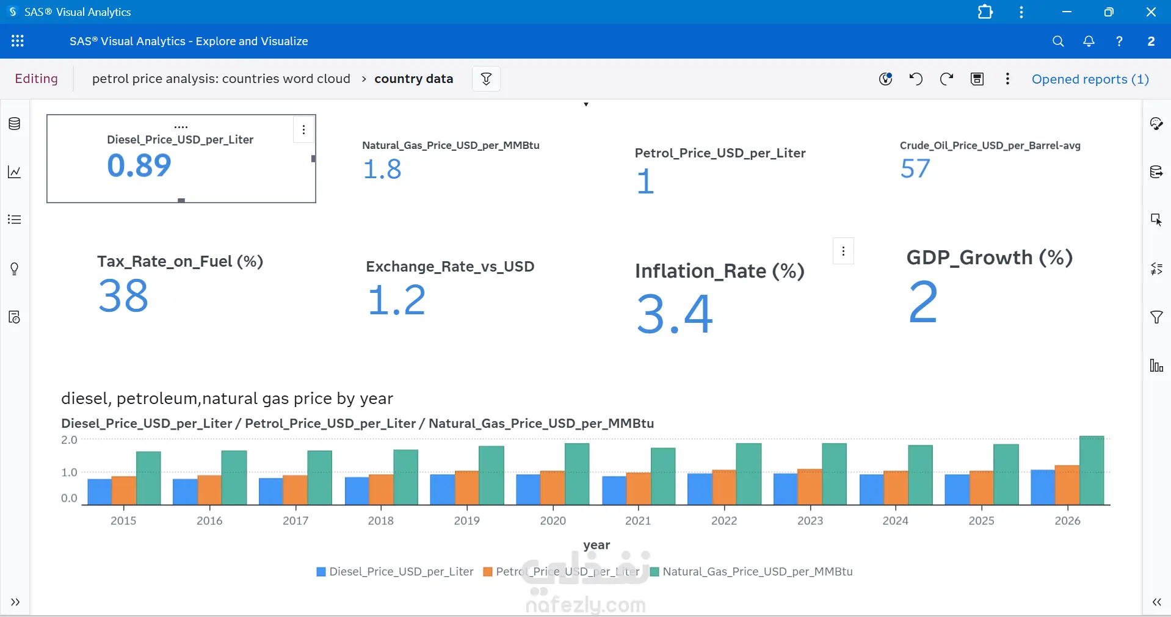
Task: Click the Redo arrow in report toolbar
Action: (946, 79)
